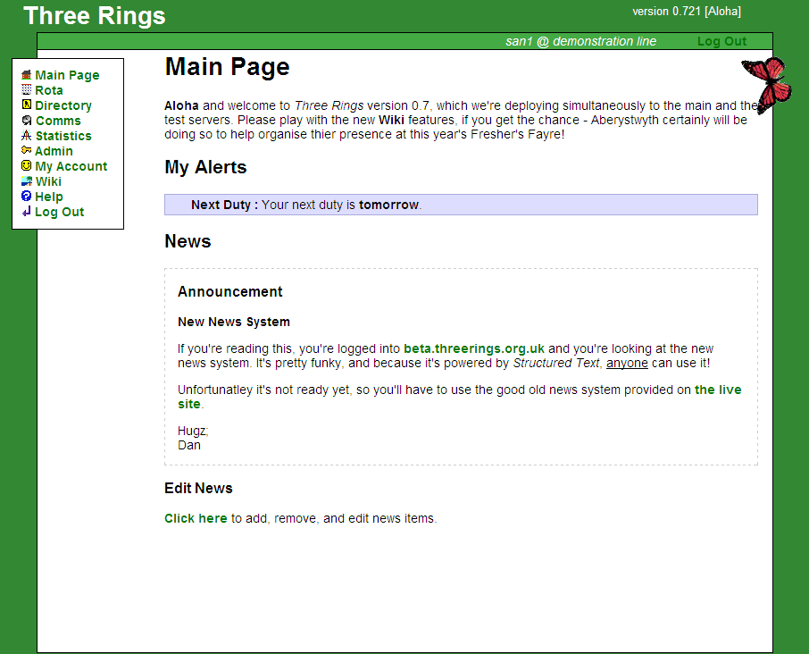Select the Admin key icon

click(27, 151)
